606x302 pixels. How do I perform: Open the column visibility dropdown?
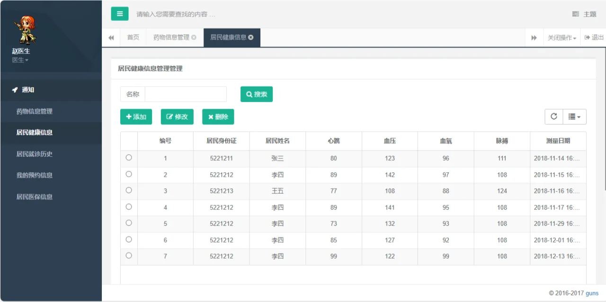click(574, 117)
